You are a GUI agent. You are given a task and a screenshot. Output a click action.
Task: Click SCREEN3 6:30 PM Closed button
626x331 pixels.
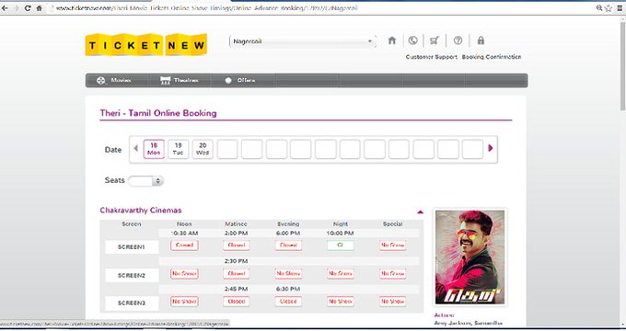pos(288,302)
